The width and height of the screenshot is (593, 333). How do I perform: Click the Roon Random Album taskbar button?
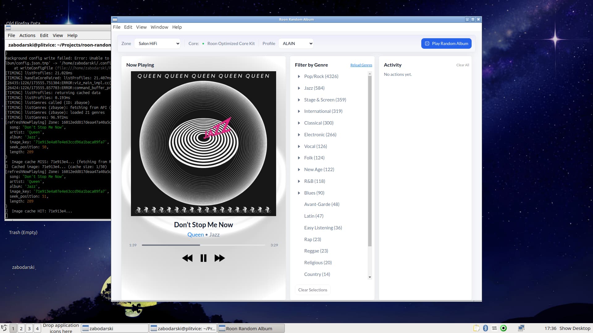(x=251, y=328)
